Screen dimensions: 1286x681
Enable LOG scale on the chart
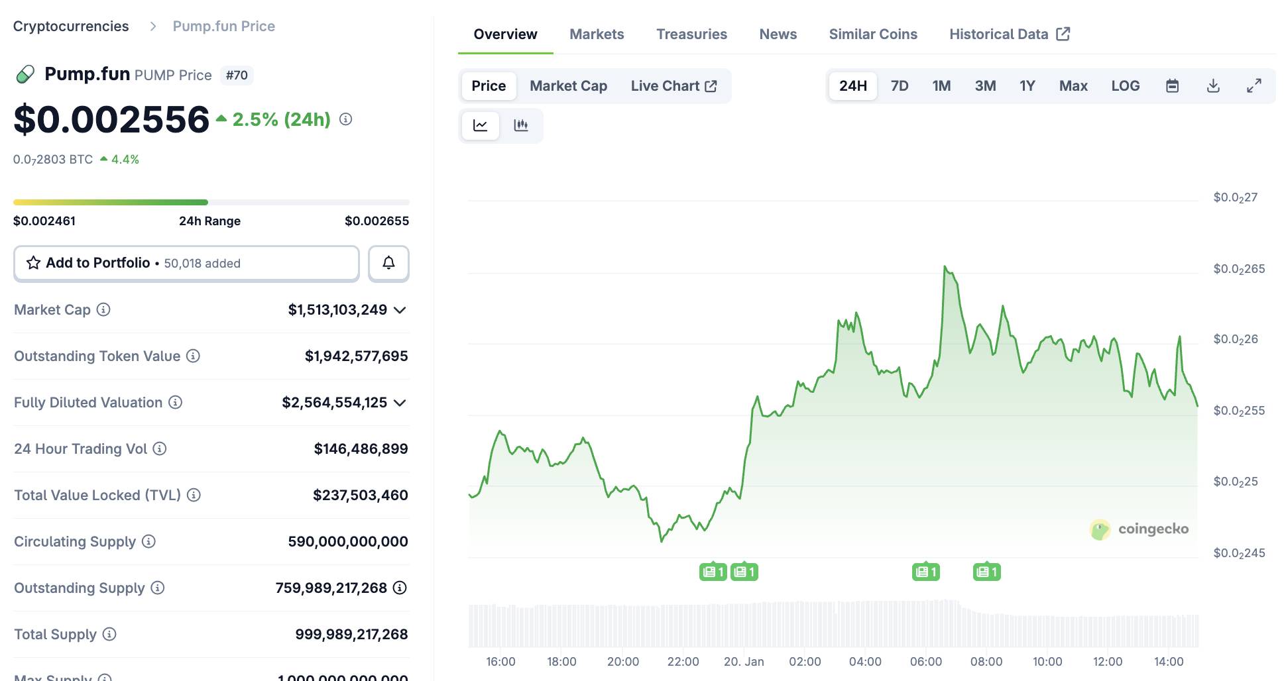click(1125, 85)
